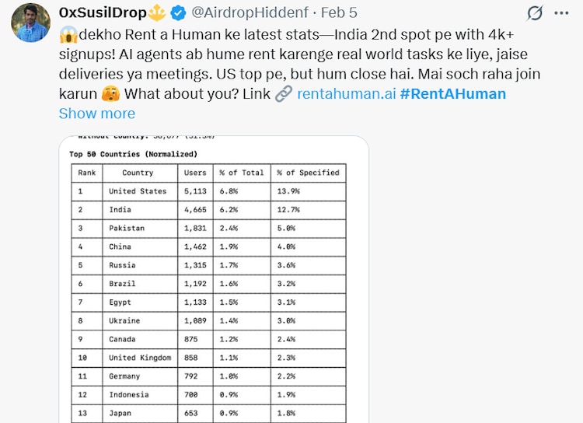Click the chain link emoji before the URL
The width and height of the screenshot is (583, 423).
283,94
